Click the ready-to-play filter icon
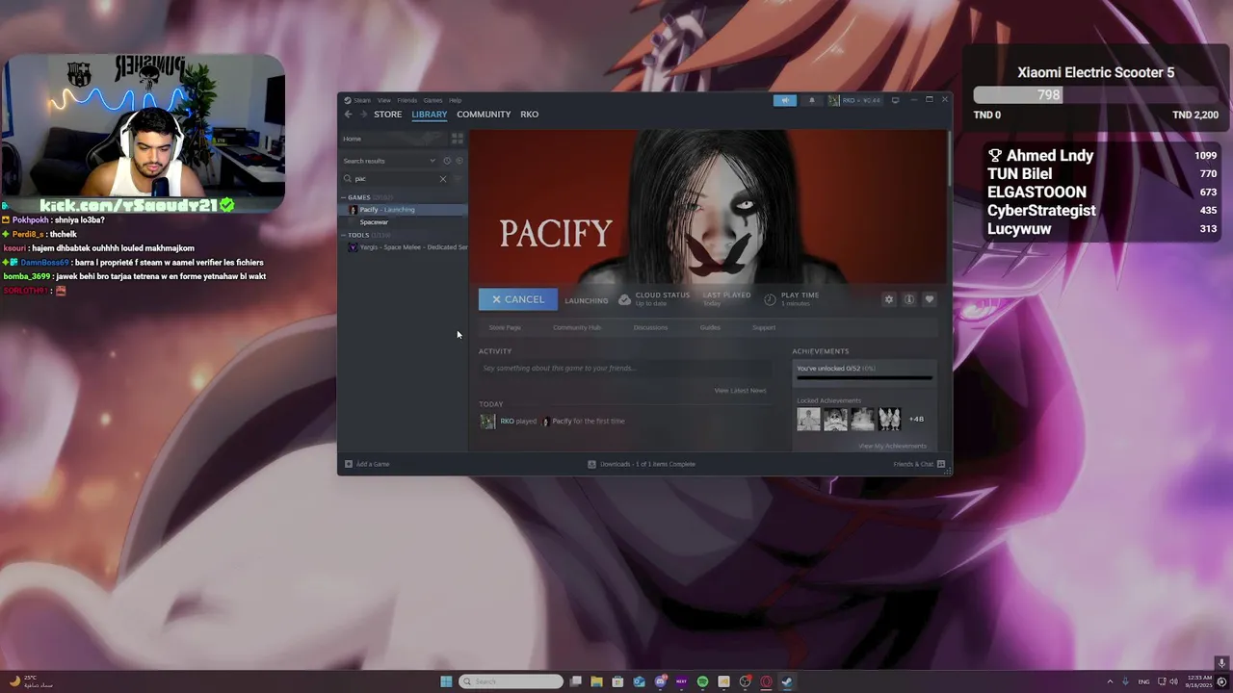Image resolution: width=1233 pixels, height=693 pixels. pyautogui.click(x=459, y=161)
